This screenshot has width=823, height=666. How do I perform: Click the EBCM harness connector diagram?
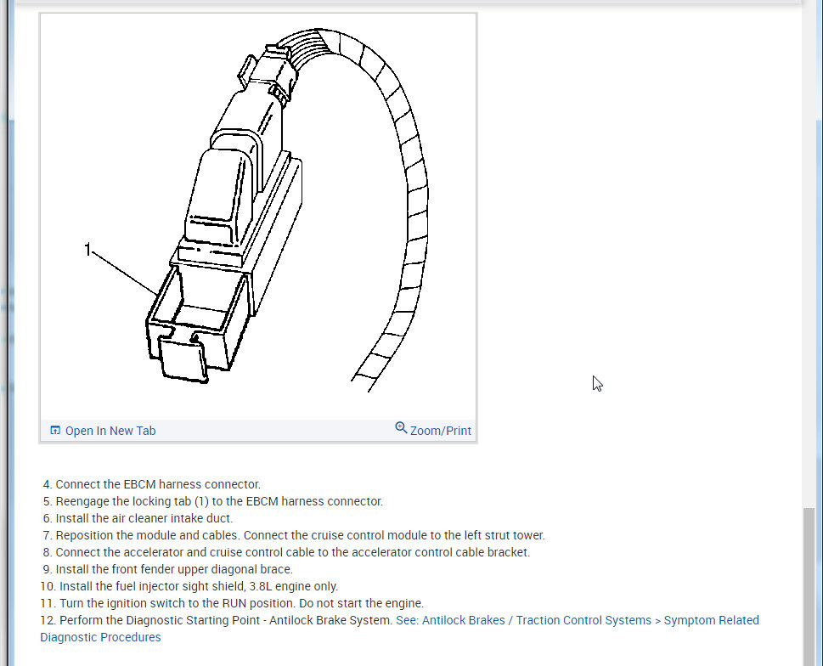(x=258, y=217)
